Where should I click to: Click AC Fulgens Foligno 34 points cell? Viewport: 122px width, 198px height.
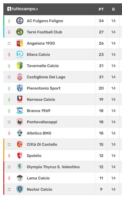point(101,21)
